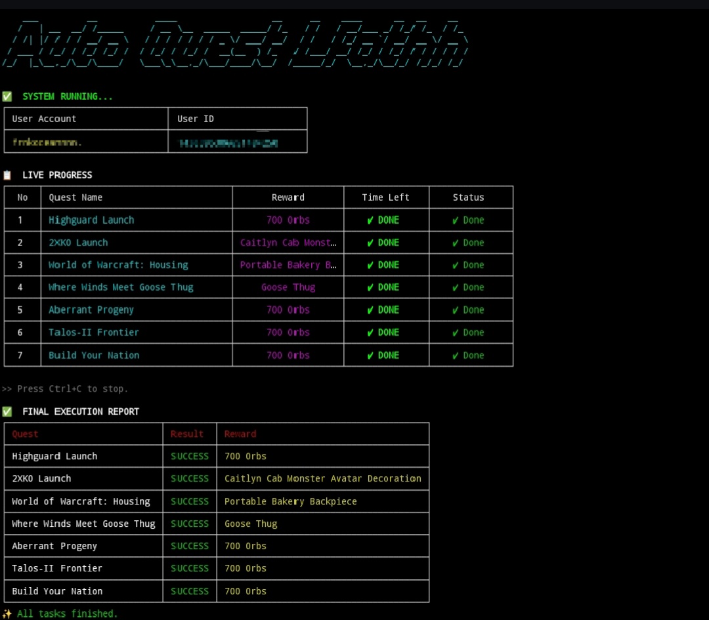Click the magenta Goose Thug reward cell

click(x=288, y=287)
